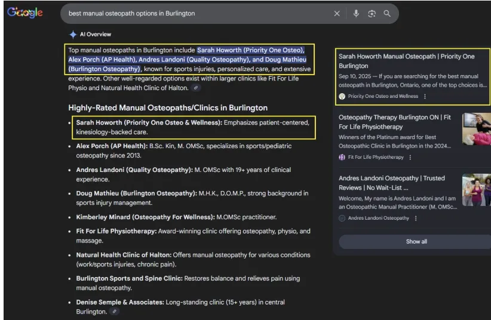Open three-dot menu beside Andres Landoni Osteopathy
Screen dimensions: 491x320
(x=416, y=218)
